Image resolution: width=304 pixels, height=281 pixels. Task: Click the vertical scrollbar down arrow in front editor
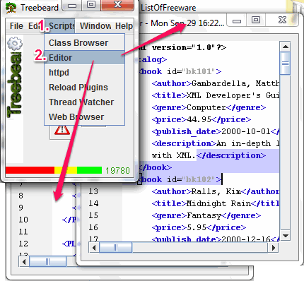tap(286, 235)
